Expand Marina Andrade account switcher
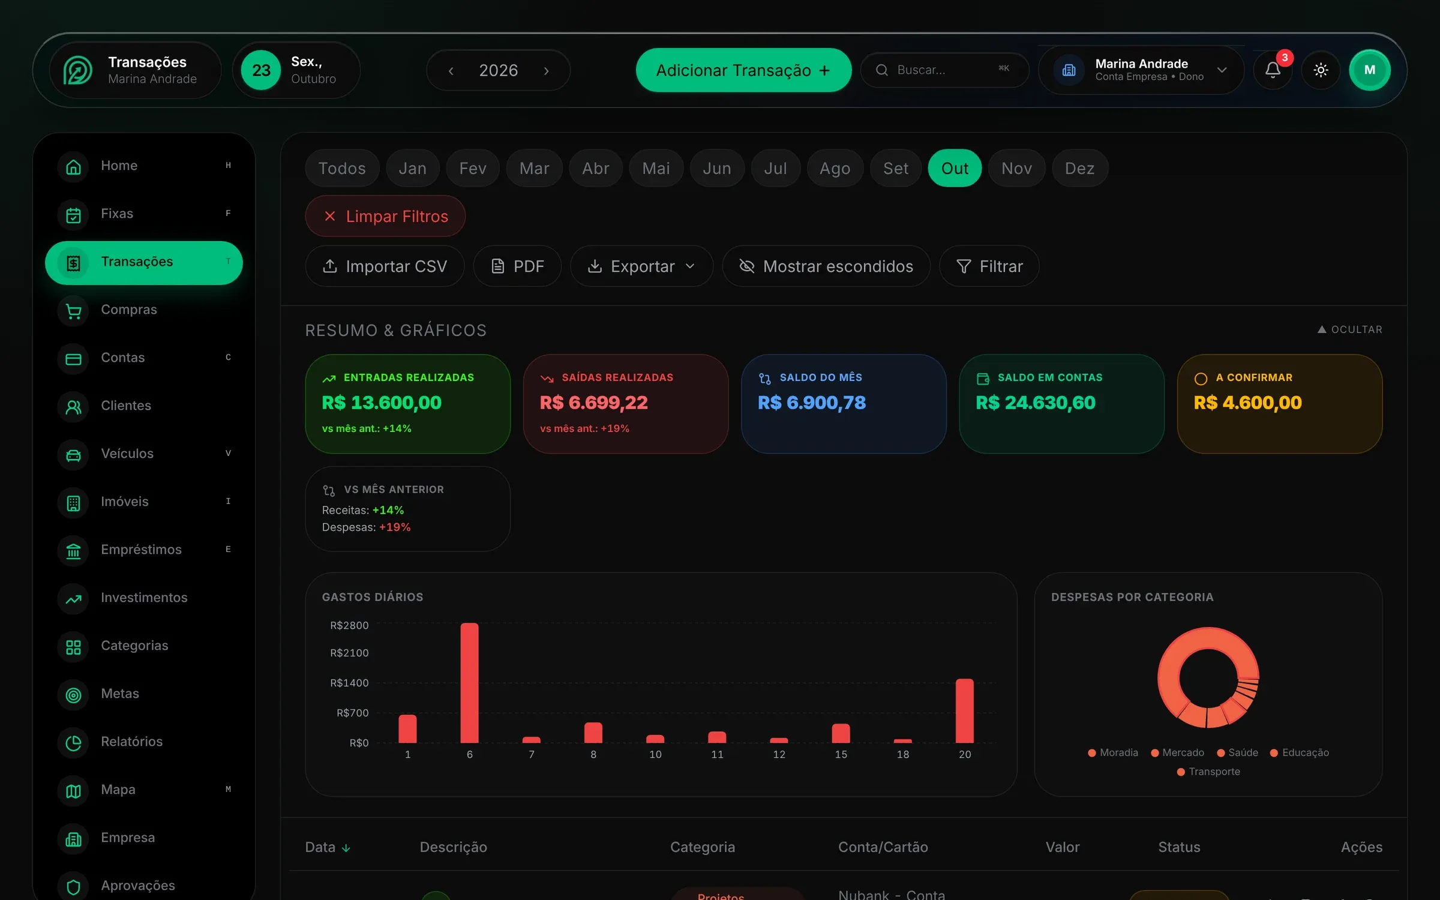 (1141, 70)
